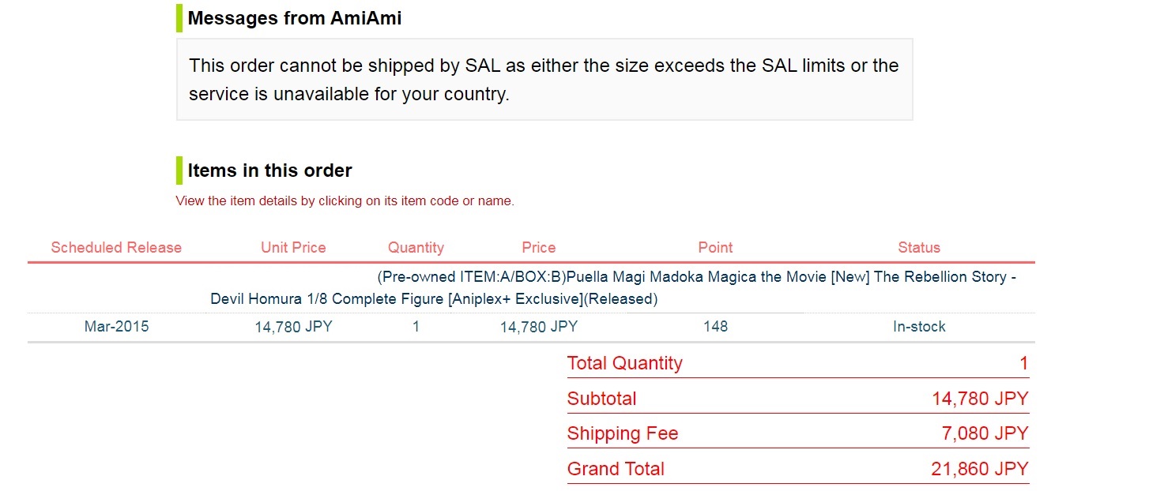The width and height of the screenshot is (1164, 491).
Task: Click the Messages from AmiAmi heading
Action: coord(295,18)
